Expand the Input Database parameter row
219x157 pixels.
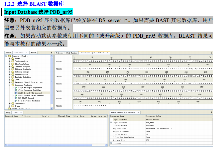coord(111,123)
